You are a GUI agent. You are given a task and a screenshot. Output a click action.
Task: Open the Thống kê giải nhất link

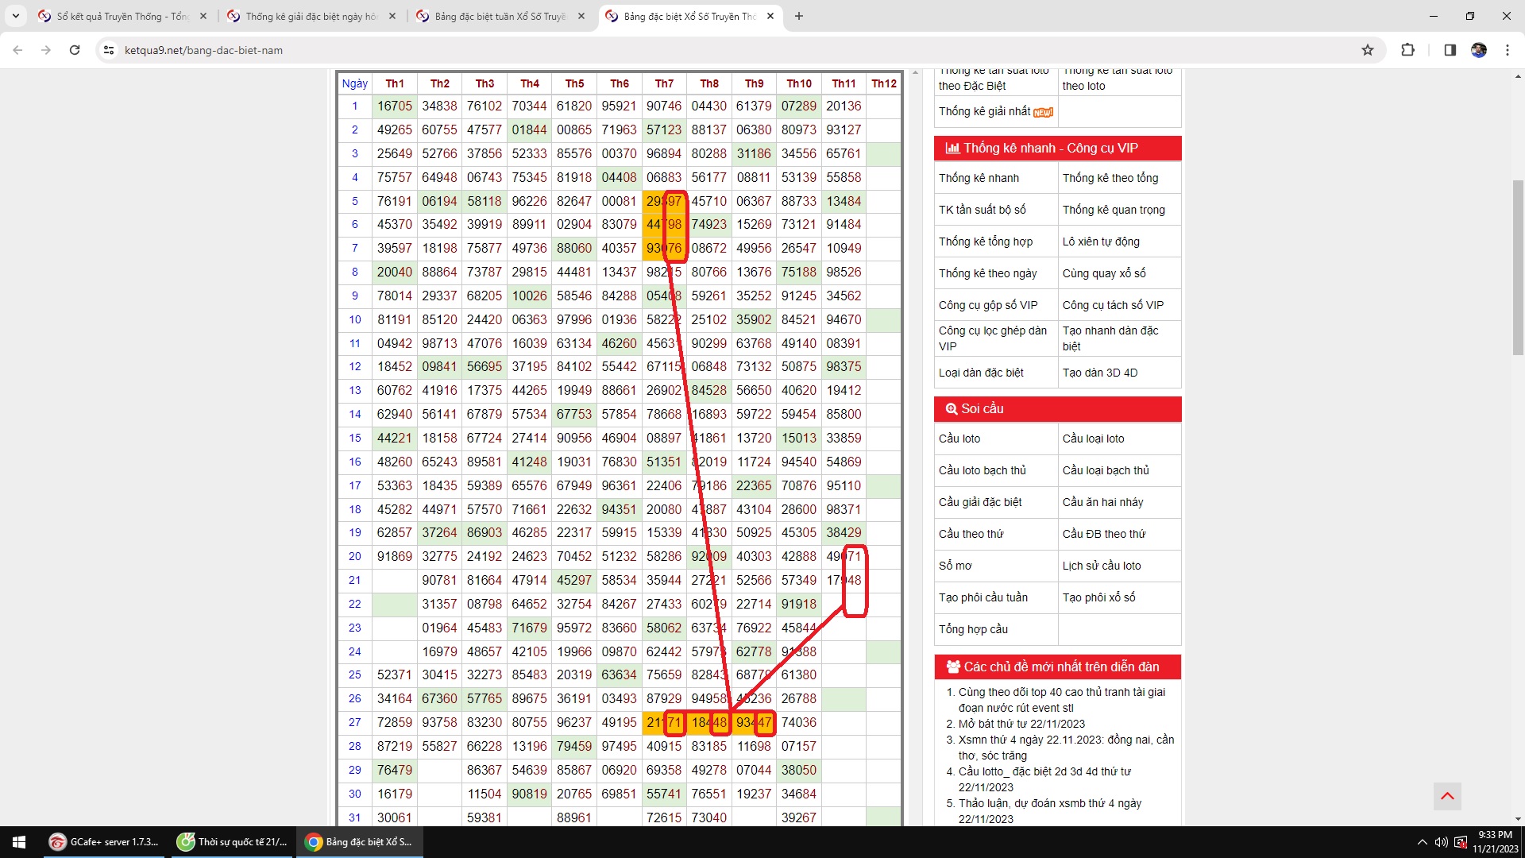tap(984, 111)
